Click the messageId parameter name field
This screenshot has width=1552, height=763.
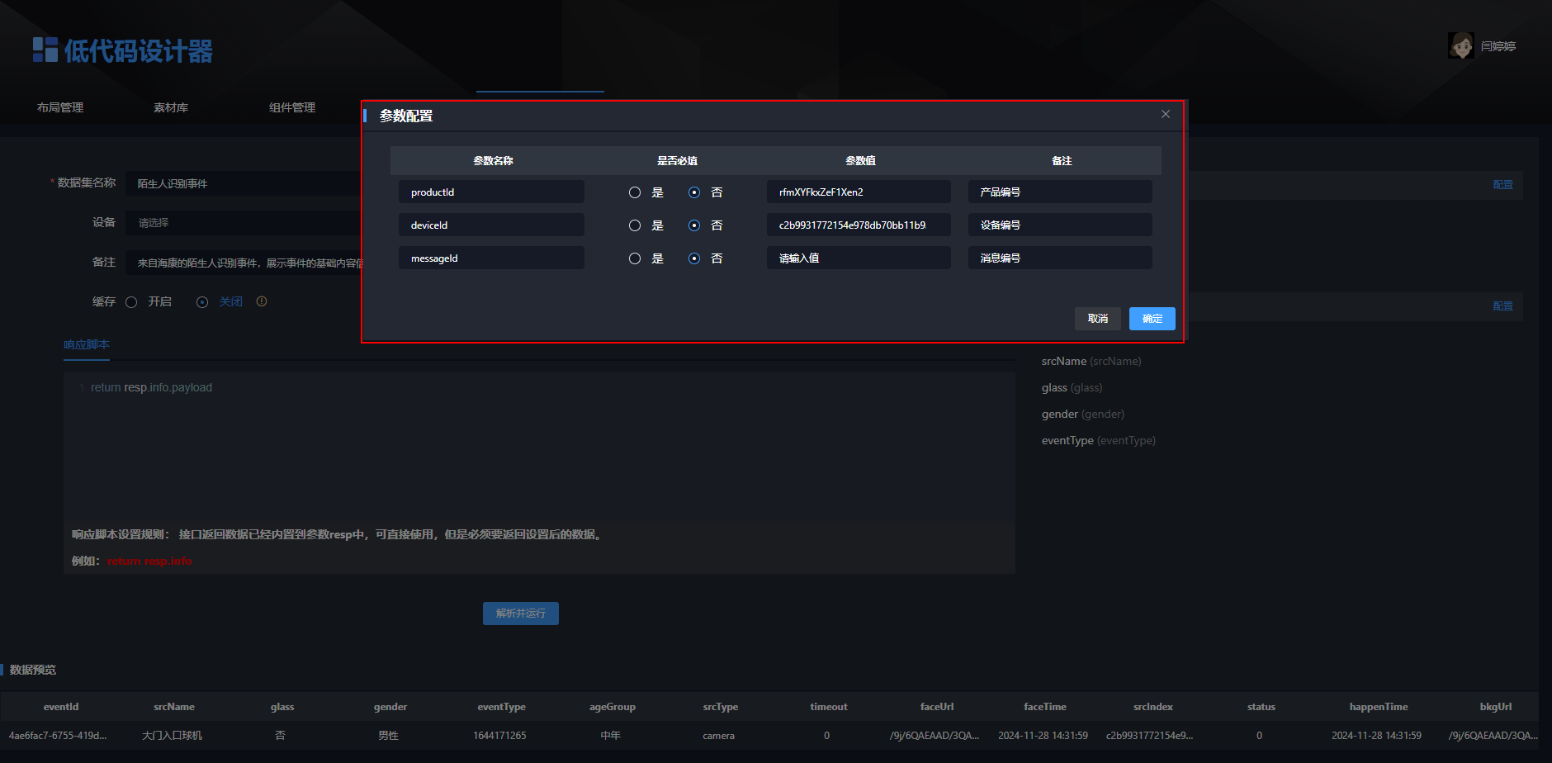[x=492, y=258]
